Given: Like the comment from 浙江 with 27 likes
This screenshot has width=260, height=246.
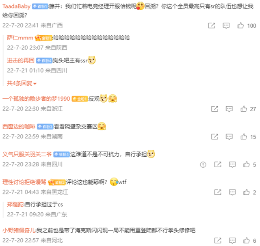Looking at the screenshot, I should 244,109.
